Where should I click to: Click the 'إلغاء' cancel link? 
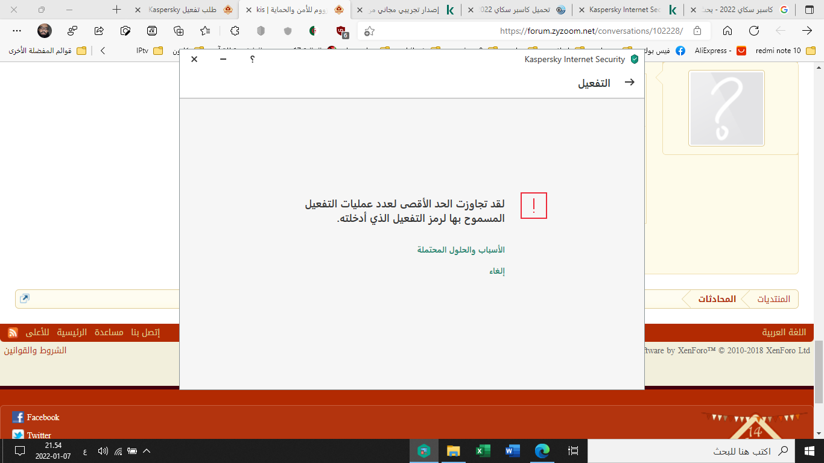(x=497, y=271)
